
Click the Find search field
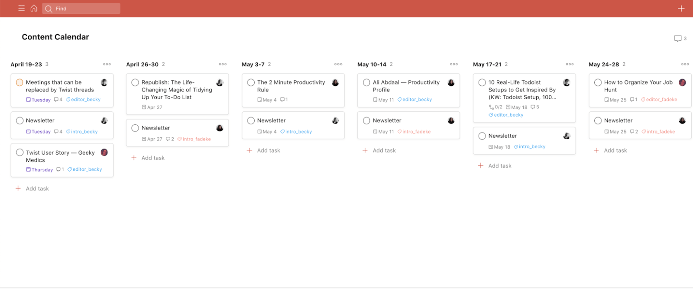[81, 8]
